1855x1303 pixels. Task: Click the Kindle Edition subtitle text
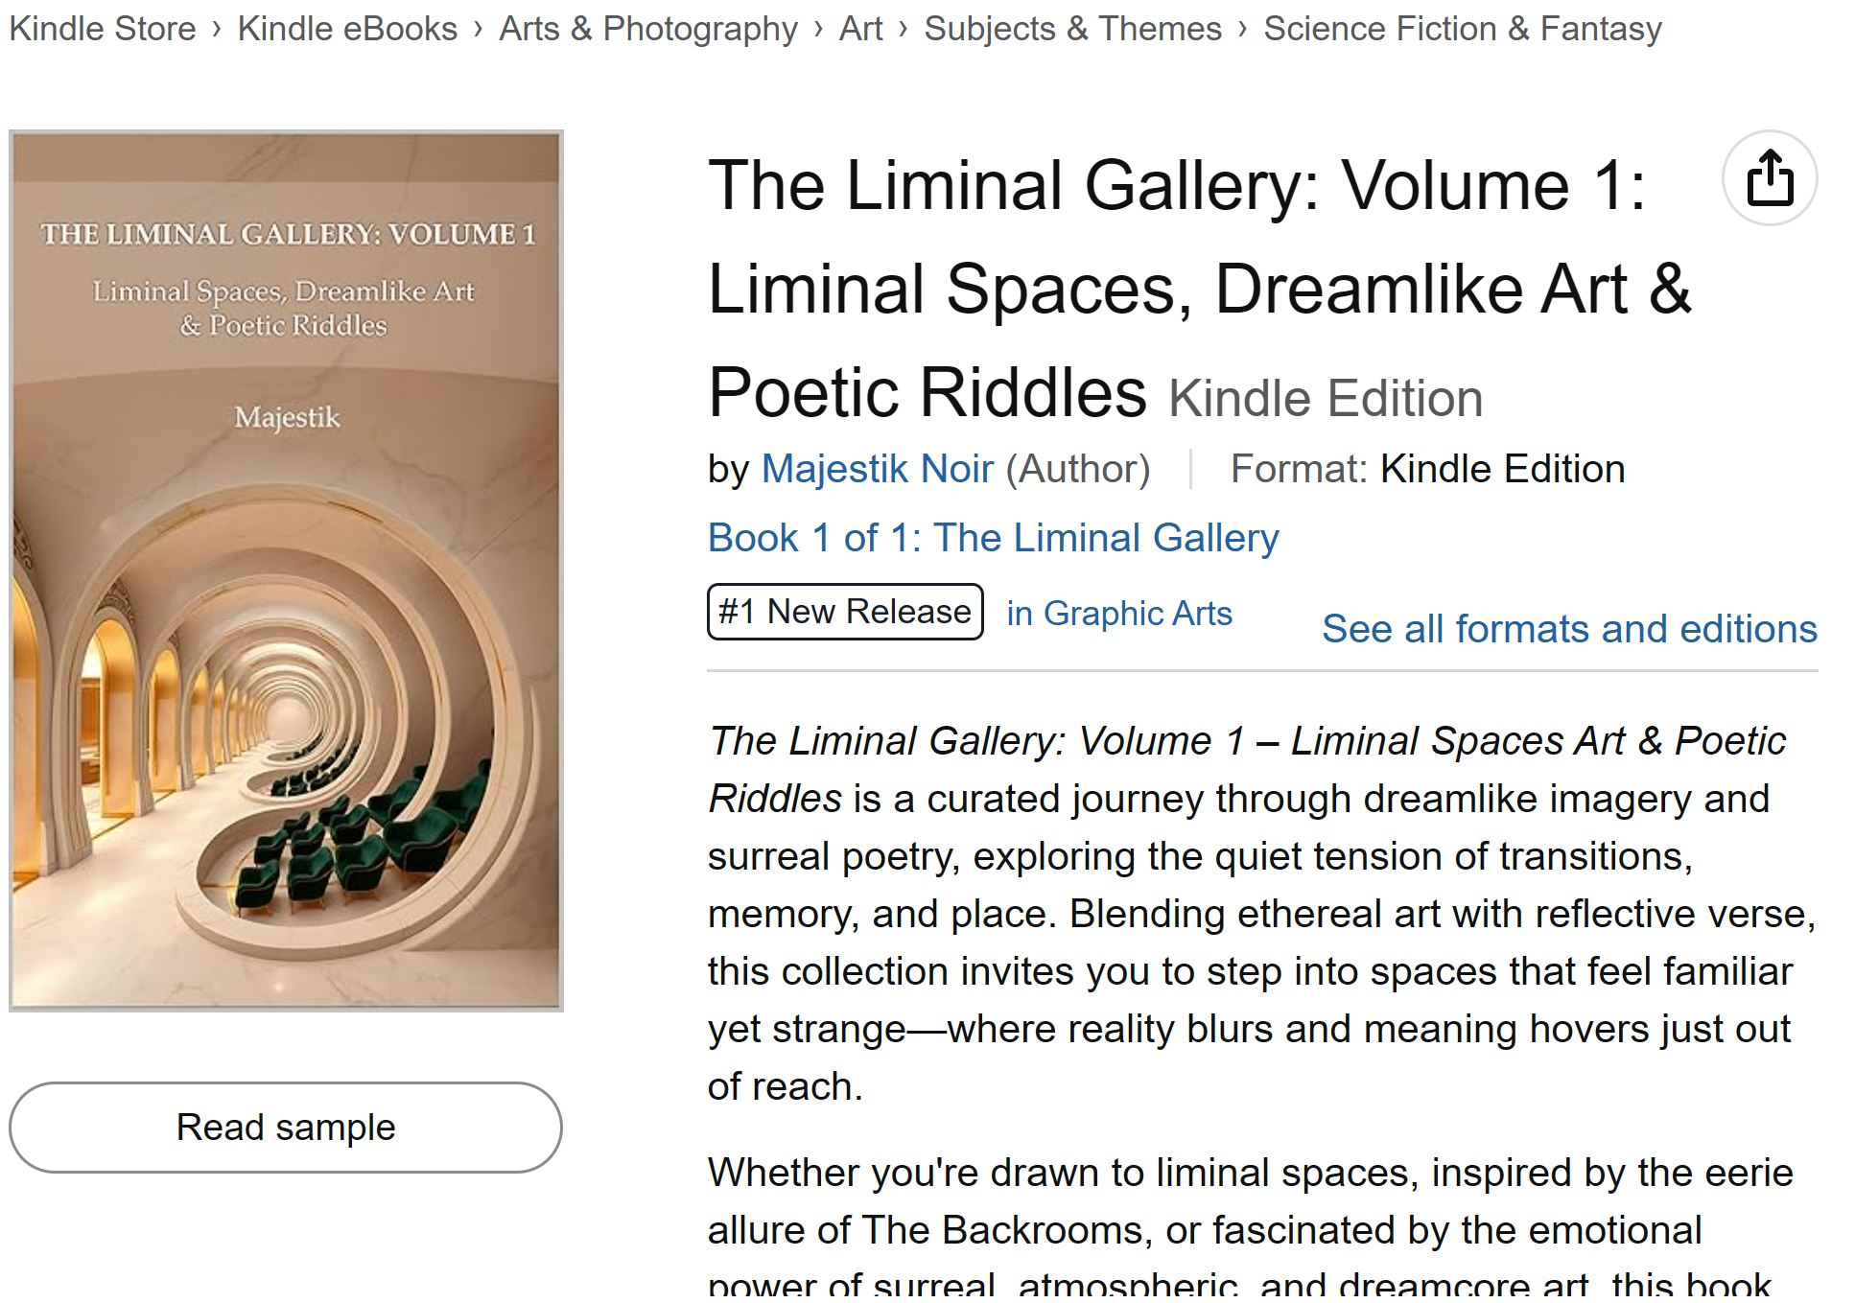tap(1325, 398)
